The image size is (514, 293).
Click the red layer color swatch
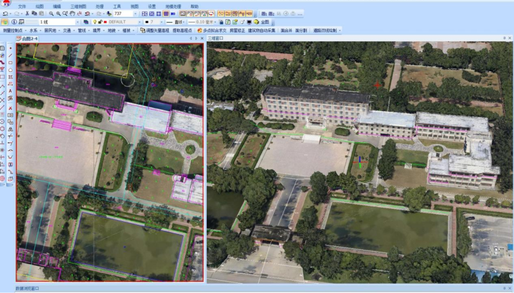[105, 22]
